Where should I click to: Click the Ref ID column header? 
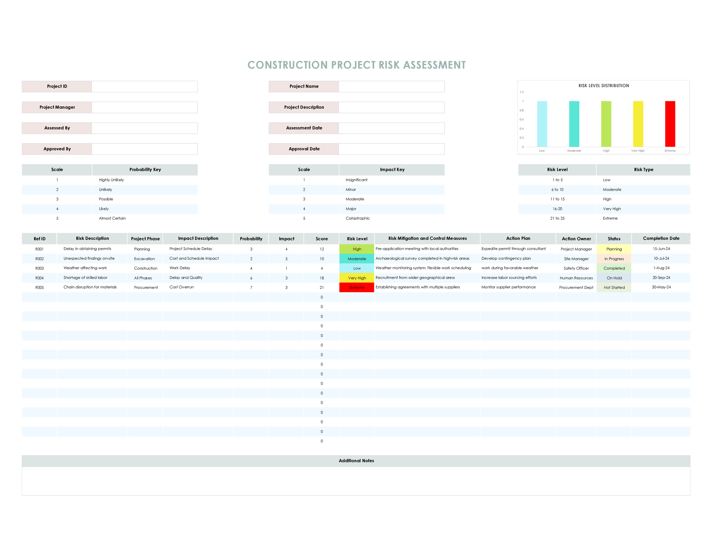[x=39, y=238]
